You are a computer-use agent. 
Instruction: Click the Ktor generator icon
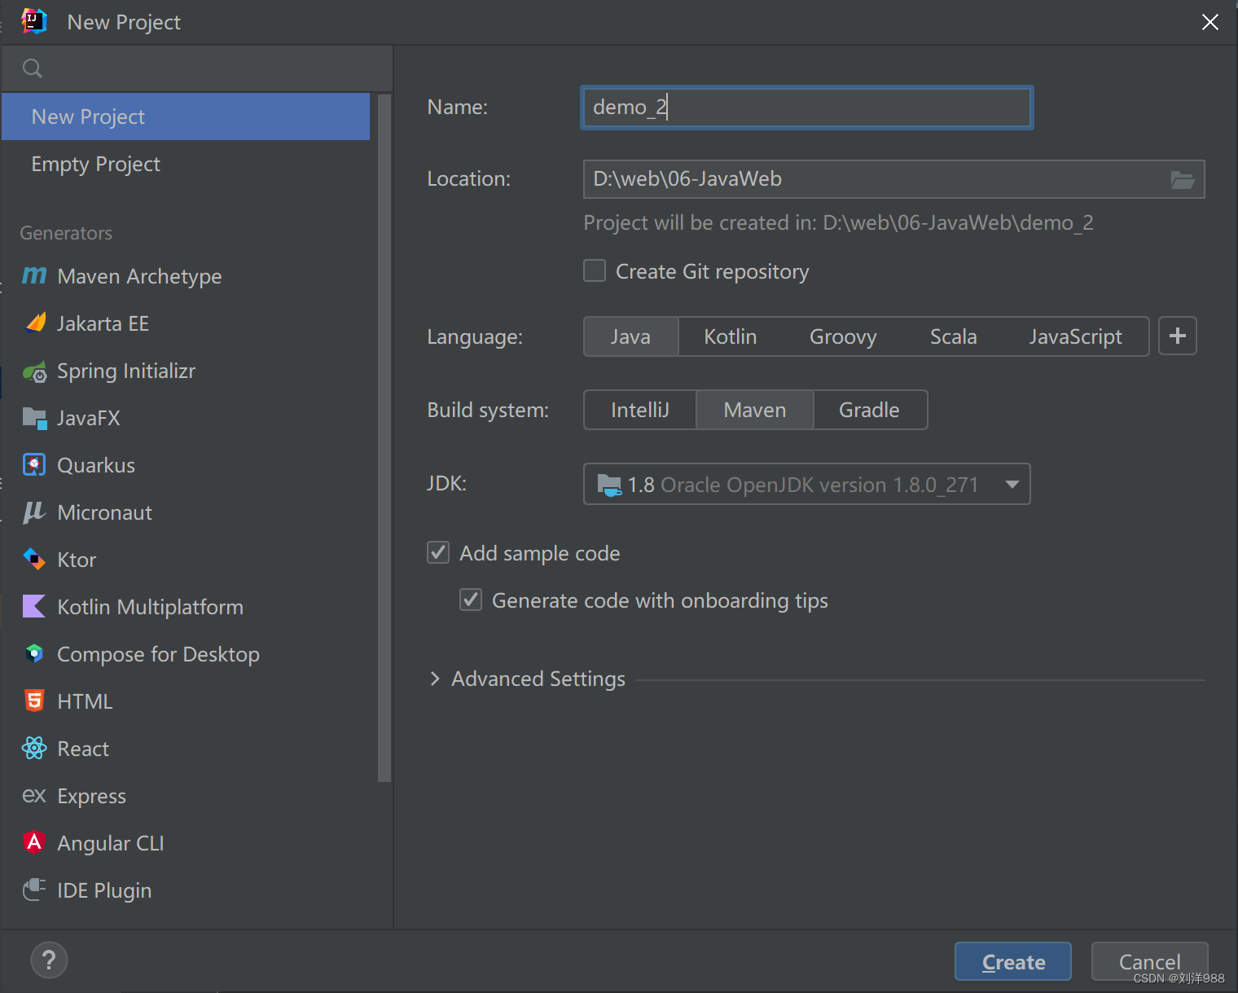coord(34,559)
